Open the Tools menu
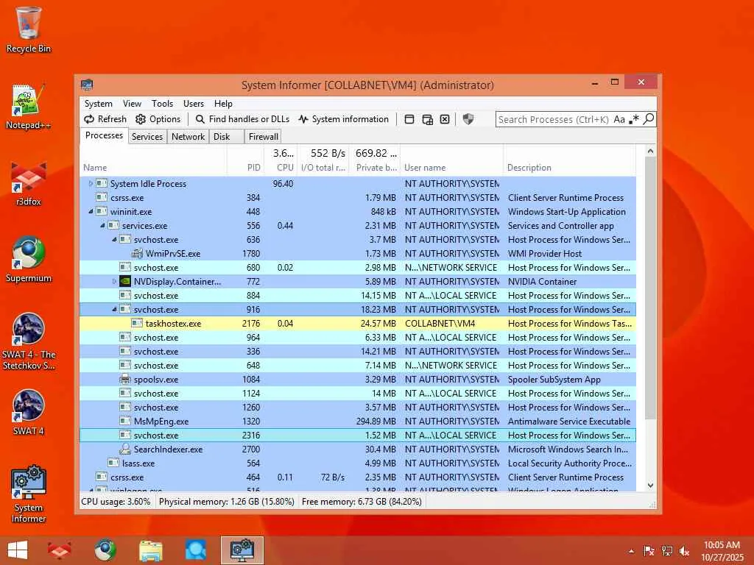 pyautogui.click(x=162, y=104)
